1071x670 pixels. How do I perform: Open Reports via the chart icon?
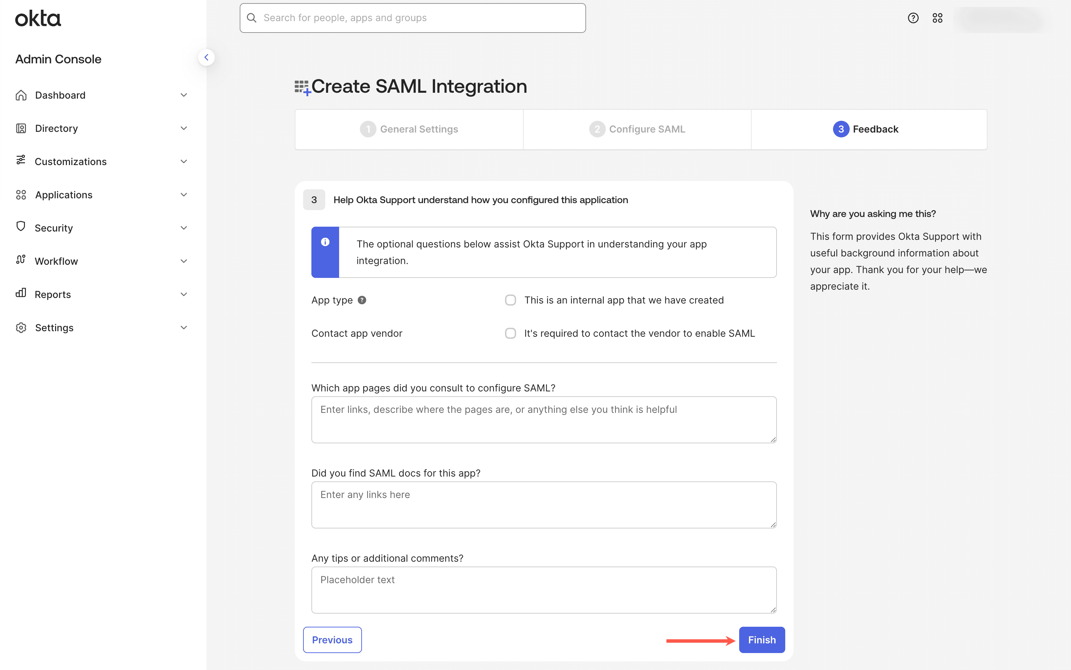(21, 294)
